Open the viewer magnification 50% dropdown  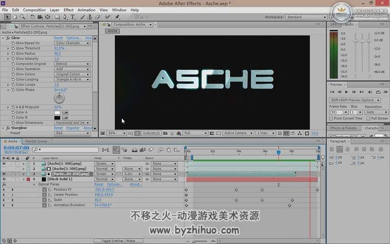pos(117,133)
